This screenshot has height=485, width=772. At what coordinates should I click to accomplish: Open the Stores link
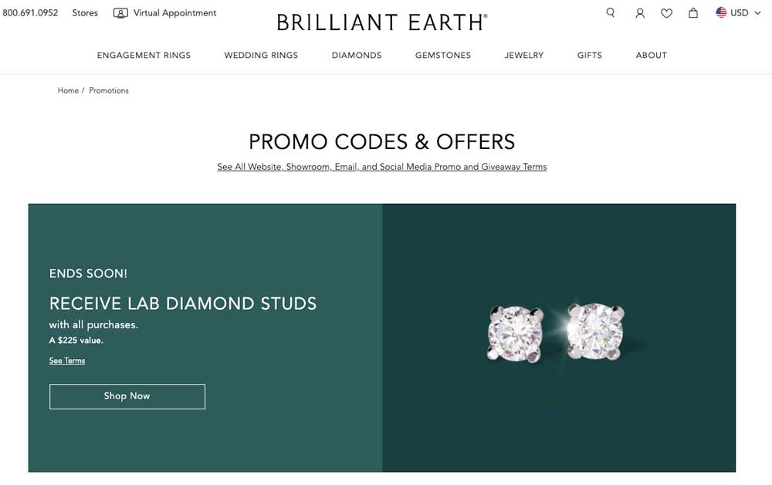click(85, 13)
